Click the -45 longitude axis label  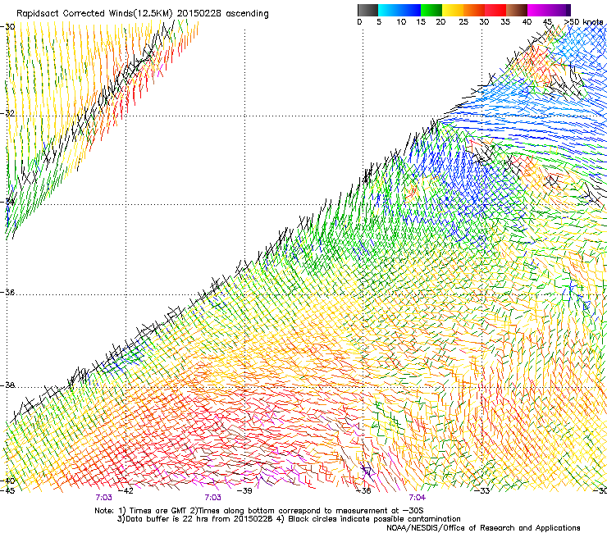[7, 490]
